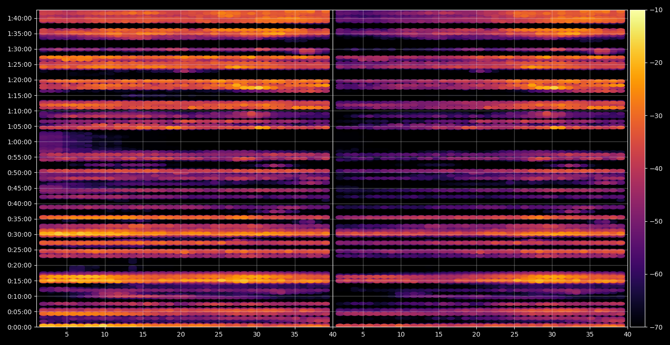Select the 0:20:00 tick label
The image size is (670, 345).
(20, 265)
